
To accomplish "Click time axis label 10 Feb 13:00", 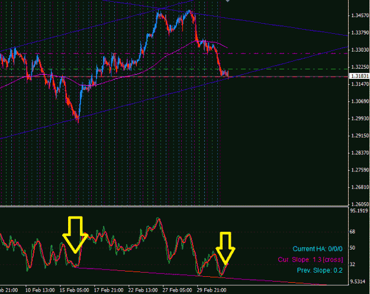I will pos(40,290).
